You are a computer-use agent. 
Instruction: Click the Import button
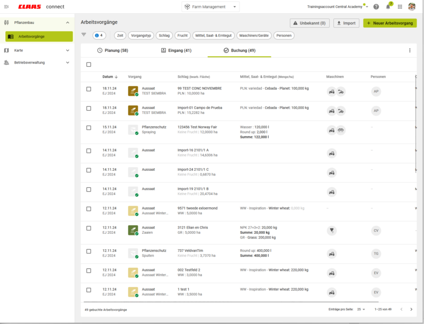coord(346,23)
